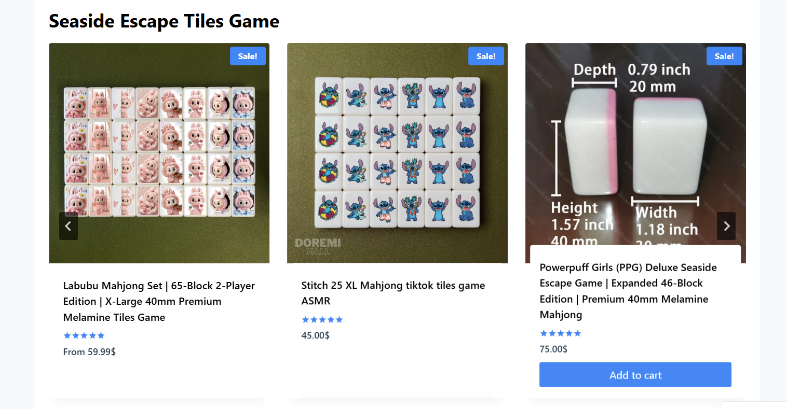Click the 75.00$ price

[553, 349]
